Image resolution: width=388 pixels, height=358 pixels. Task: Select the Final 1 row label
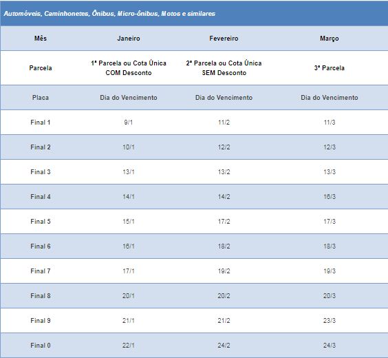[41, 123]
